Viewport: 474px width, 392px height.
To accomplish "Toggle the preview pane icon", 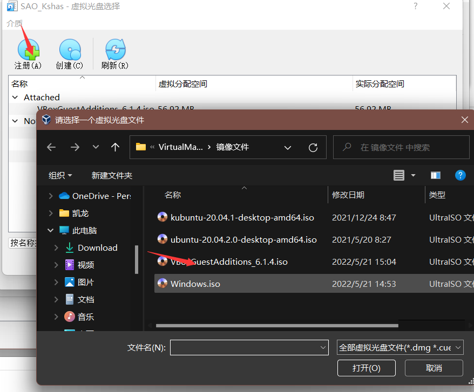I will point(436,175).
